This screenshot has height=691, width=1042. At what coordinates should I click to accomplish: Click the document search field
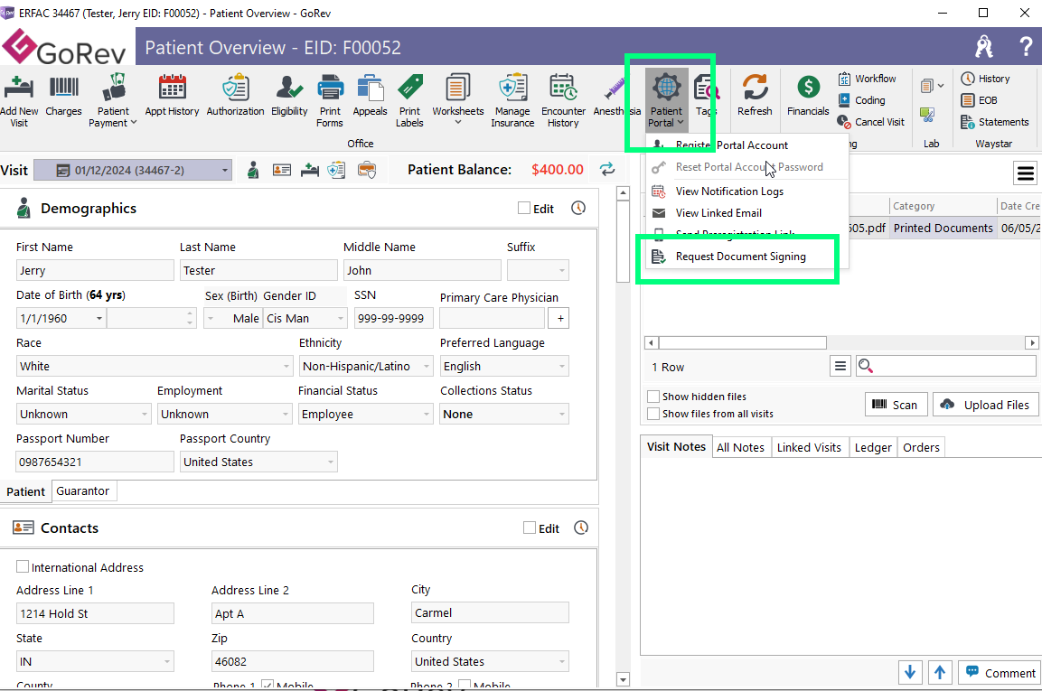point(945,366)
